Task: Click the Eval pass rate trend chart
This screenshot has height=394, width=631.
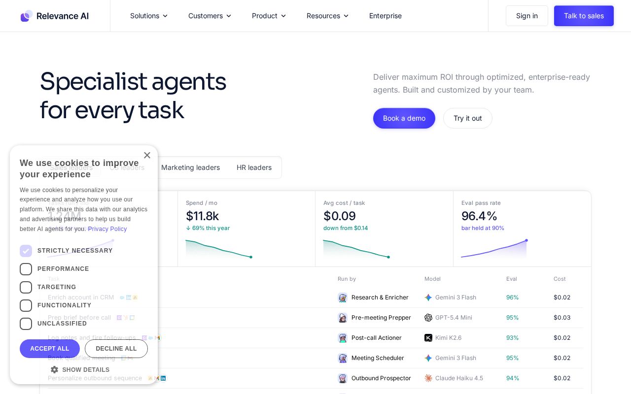Action: pyautogui.click(x=494, y=249)
